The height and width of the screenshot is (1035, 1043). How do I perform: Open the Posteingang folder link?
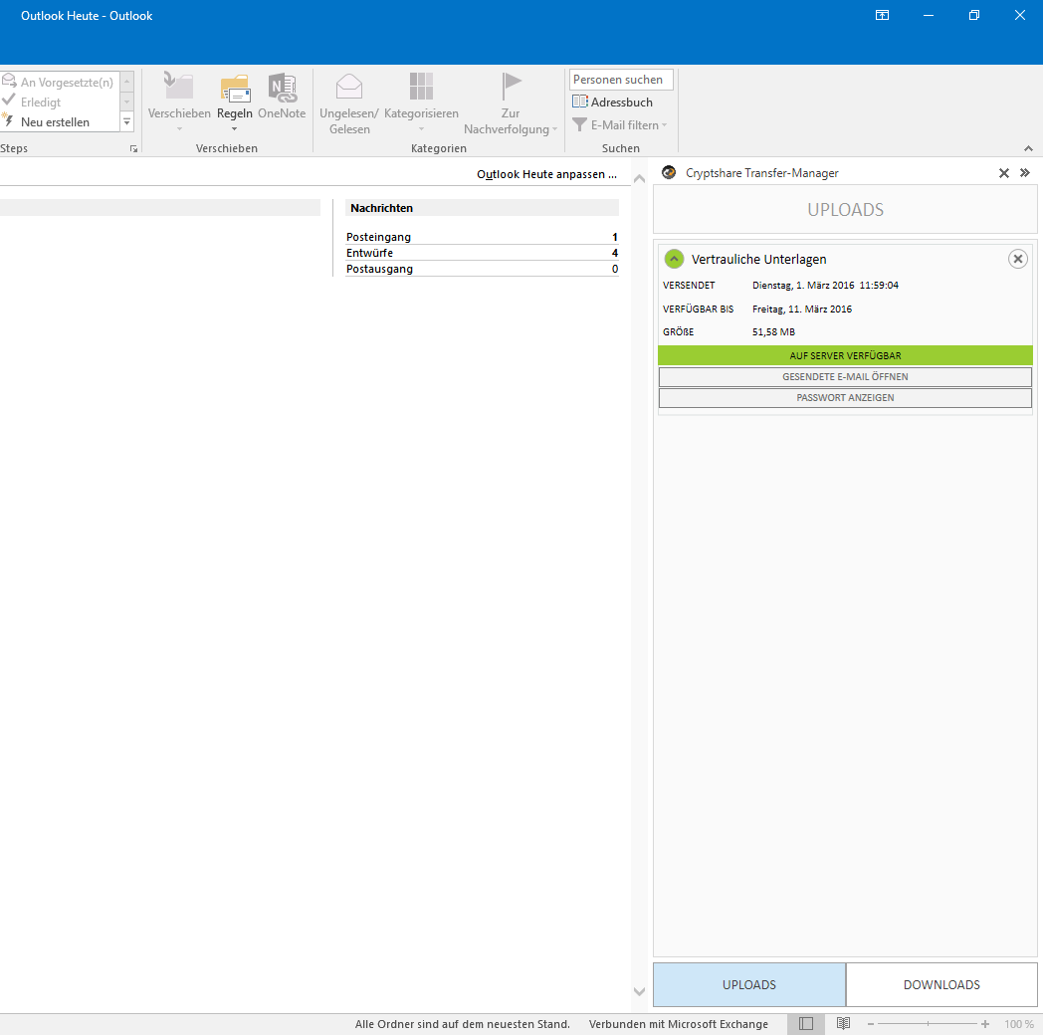378,237
